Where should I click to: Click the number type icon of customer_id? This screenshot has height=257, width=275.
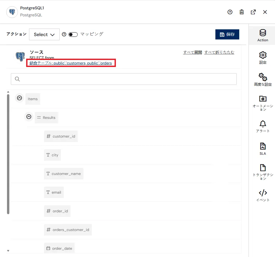48,136
